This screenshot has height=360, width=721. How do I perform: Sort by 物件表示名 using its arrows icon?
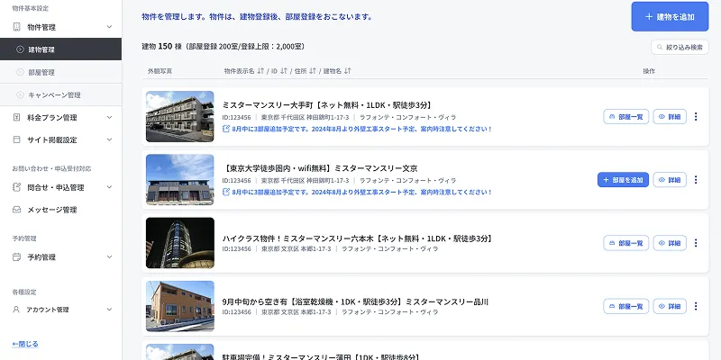tap(260, 71)
